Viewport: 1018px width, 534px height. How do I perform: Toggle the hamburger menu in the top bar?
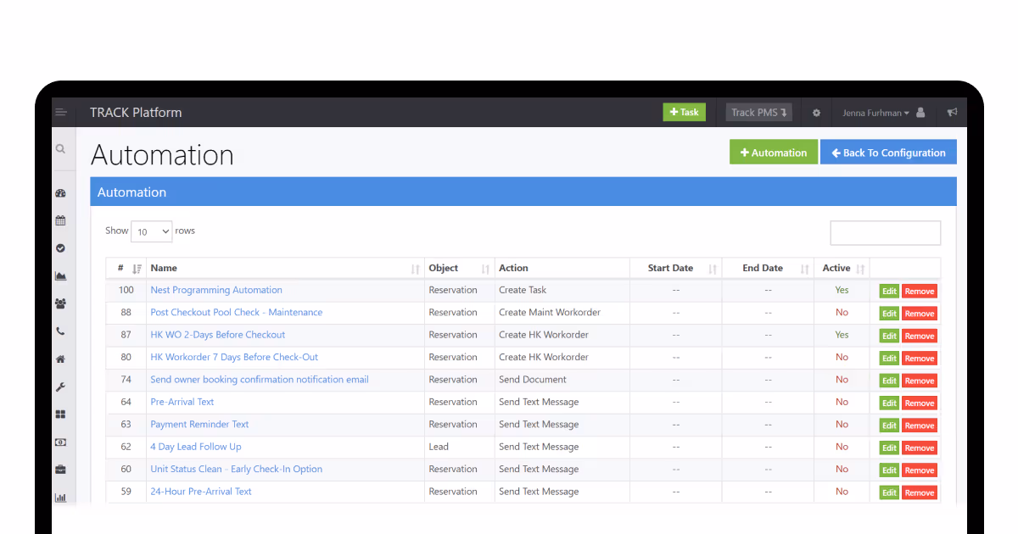coord(61,112)
